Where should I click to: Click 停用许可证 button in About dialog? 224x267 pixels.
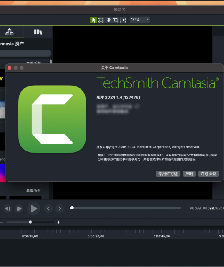168,174
